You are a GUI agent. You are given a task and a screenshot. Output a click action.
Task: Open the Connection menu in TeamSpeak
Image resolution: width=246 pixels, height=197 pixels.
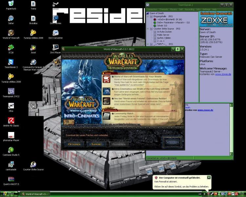(x=152, y=10)
